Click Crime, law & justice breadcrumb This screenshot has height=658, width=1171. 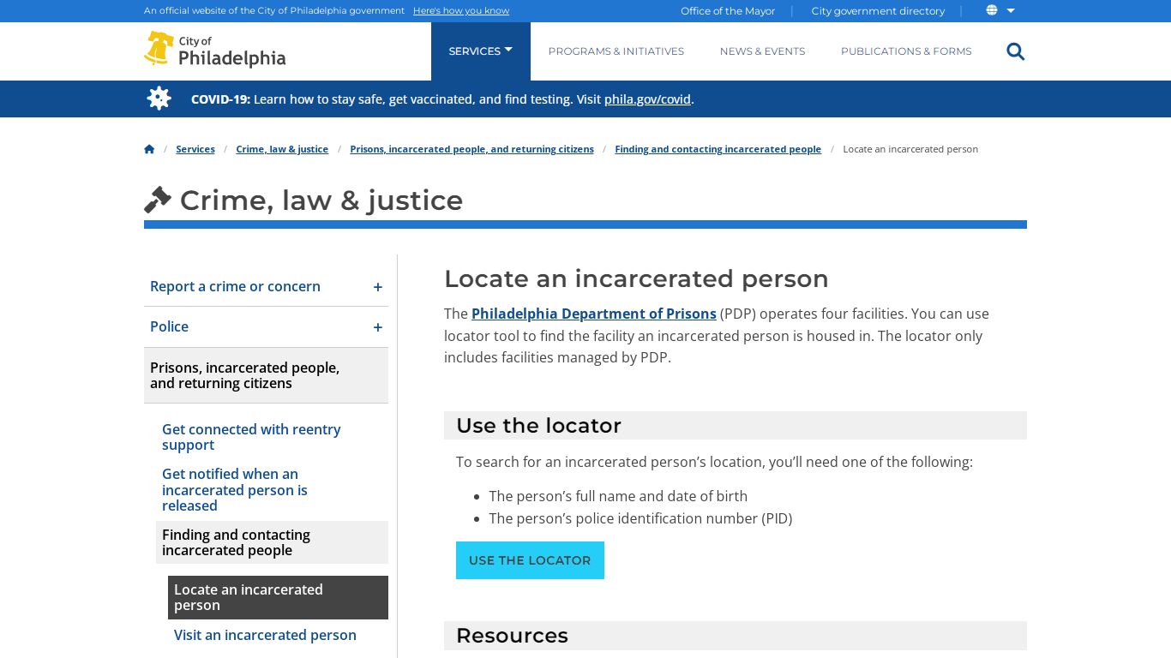pyautogui.click(x=282, y=149)
